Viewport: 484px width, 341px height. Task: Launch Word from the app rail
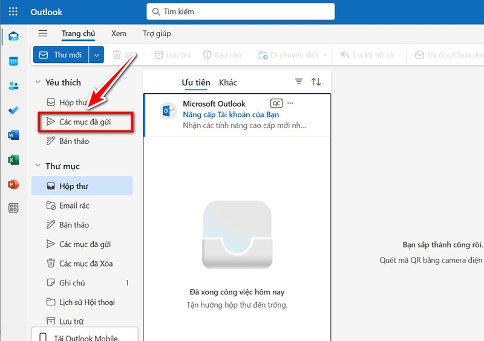[x=13, y=135]
